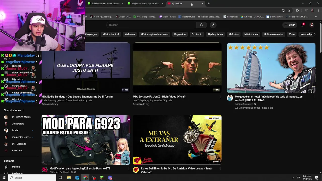Start voice search with the microphone icon
Viewport: 322px width, 181px height.
tap(213, 25)
